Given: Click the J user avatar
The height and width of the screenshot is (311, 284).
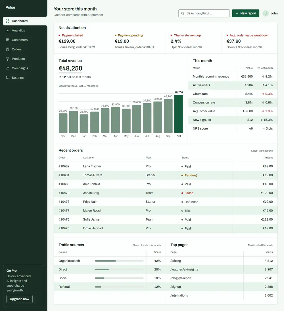Looking at the screenshot, I should tap(266, 13).
